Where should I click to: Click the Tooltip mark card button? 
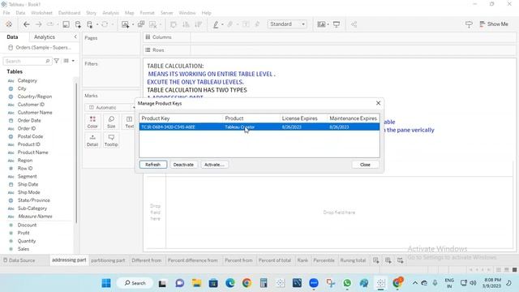click(111, 140)
